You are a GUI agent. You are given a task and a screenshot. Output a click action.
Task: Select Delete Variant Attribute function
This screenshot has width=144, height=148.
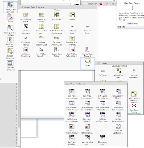pos(134,97)
